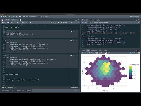Screen dimensions: 141x106
Task: Jump to previous chunk with up arrow
Action: 56,22
